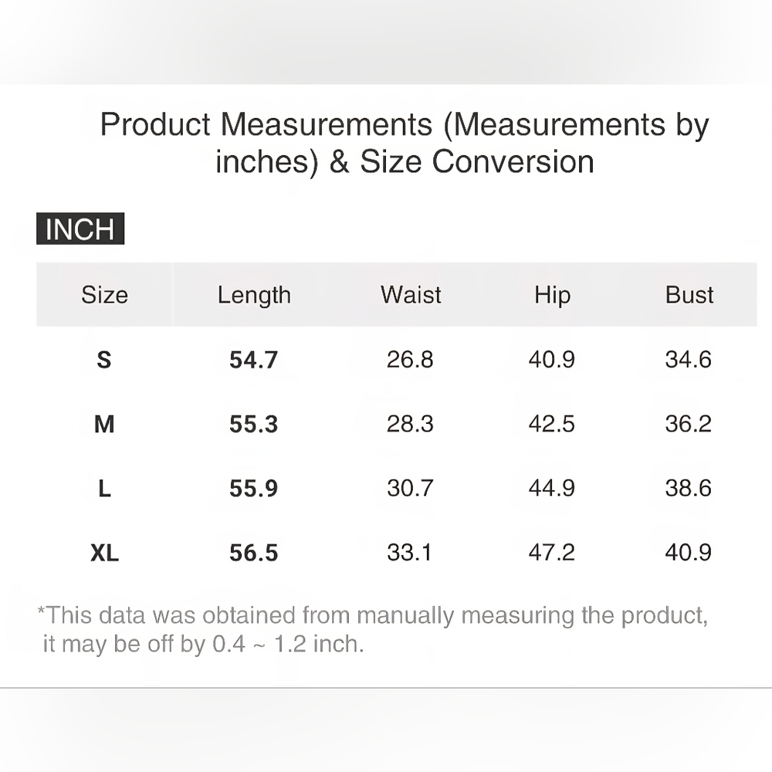Select hip value 47.2 for XL

tap(551, 553)
